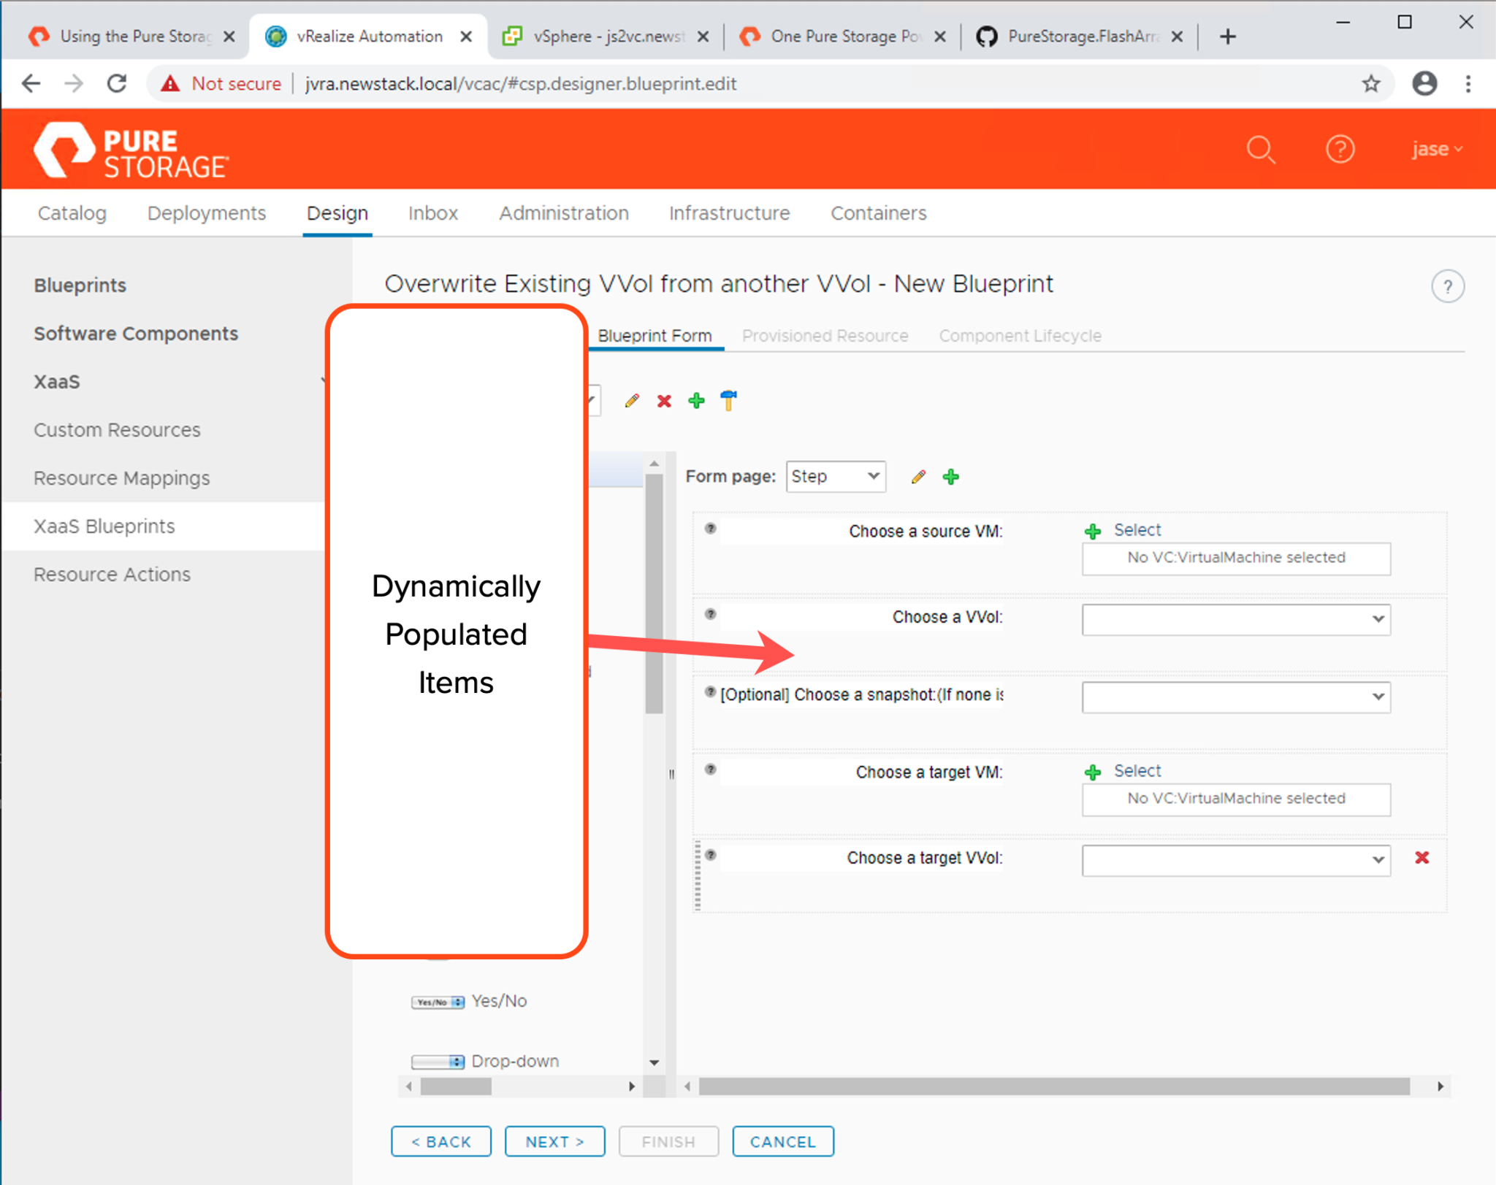The width and height of the screenshot is (1496, 1185).
Task: Expand the 'Choose a target VVol' dropdown
Action: tap(1236, 860)
